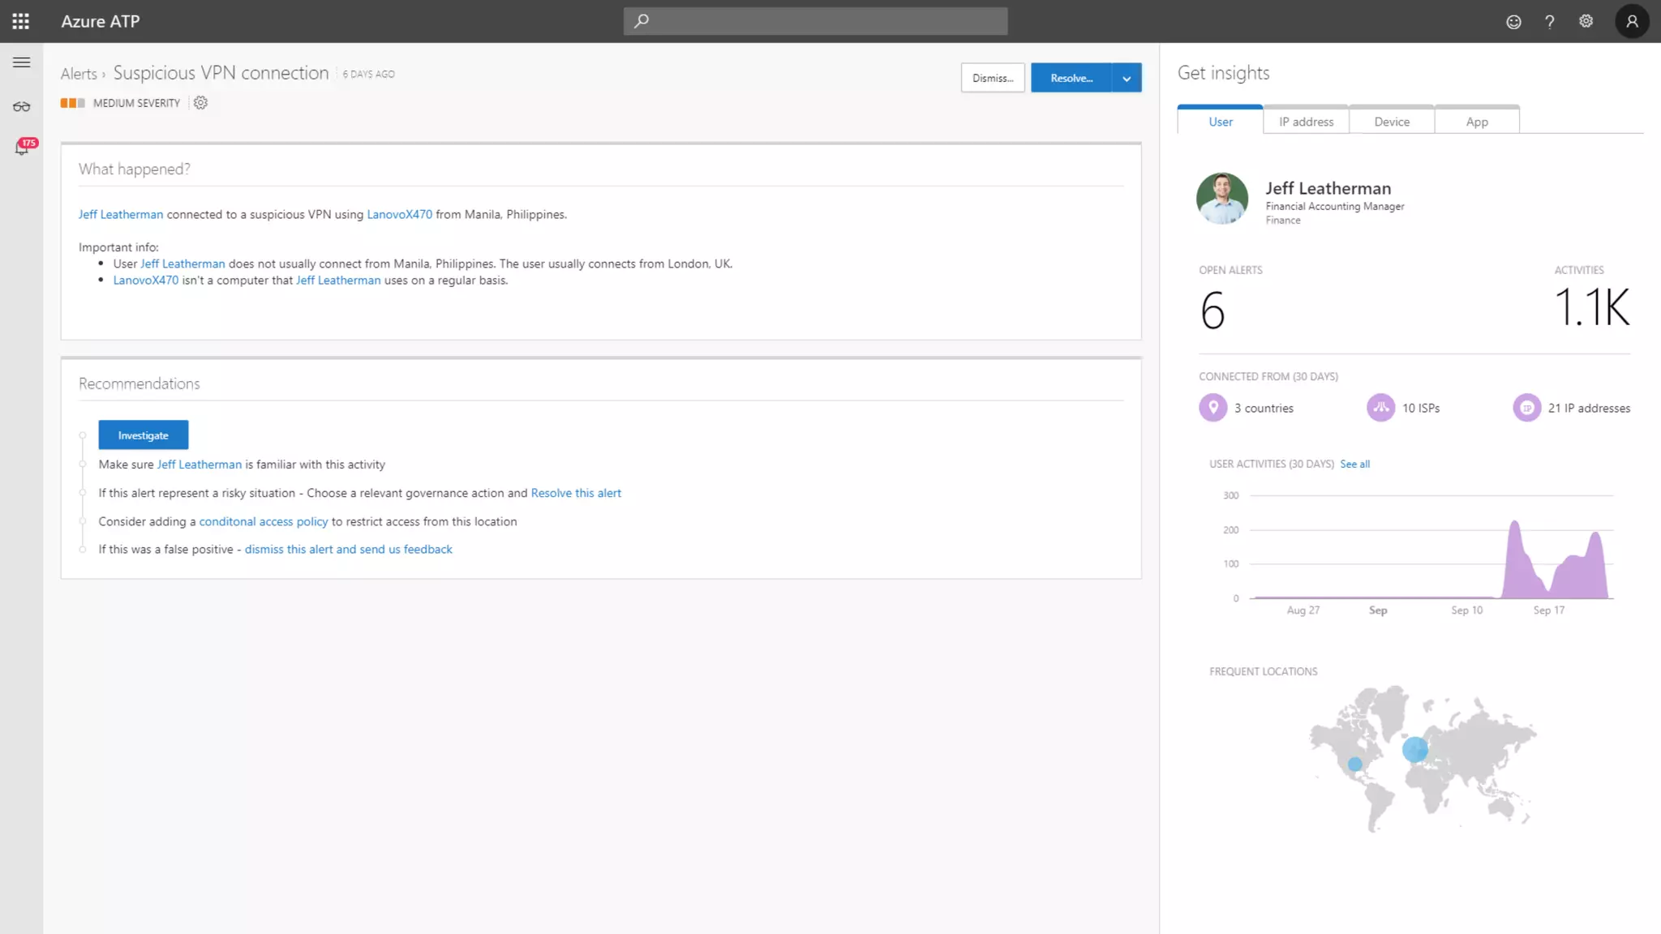Open the glasses investigate icon in sidebar
Image resolution: width=1661 pixels, height=934 pixels.
[x=22, y=106]
